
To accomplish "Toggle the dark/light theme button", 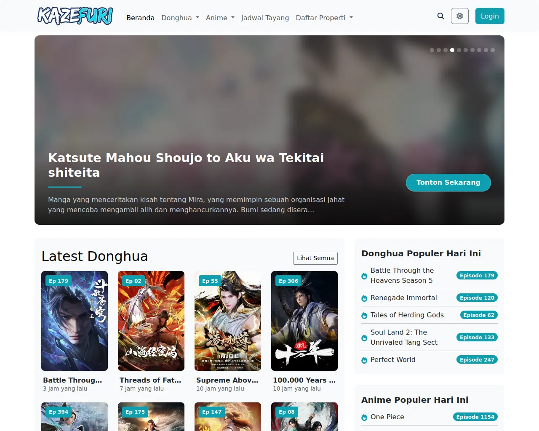I will coord(459,16).
